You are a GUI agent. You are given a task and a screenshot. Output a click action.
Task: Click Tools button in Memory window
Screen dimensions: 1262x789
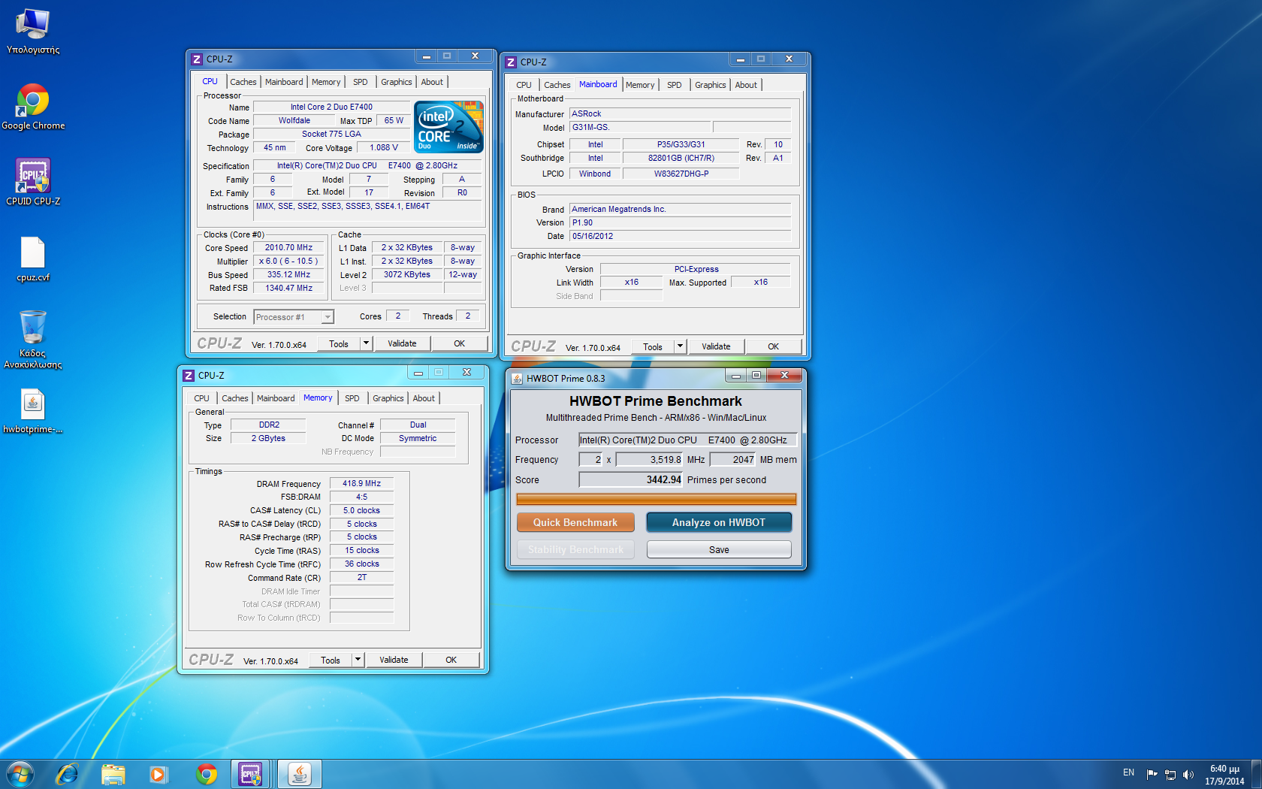331,660
